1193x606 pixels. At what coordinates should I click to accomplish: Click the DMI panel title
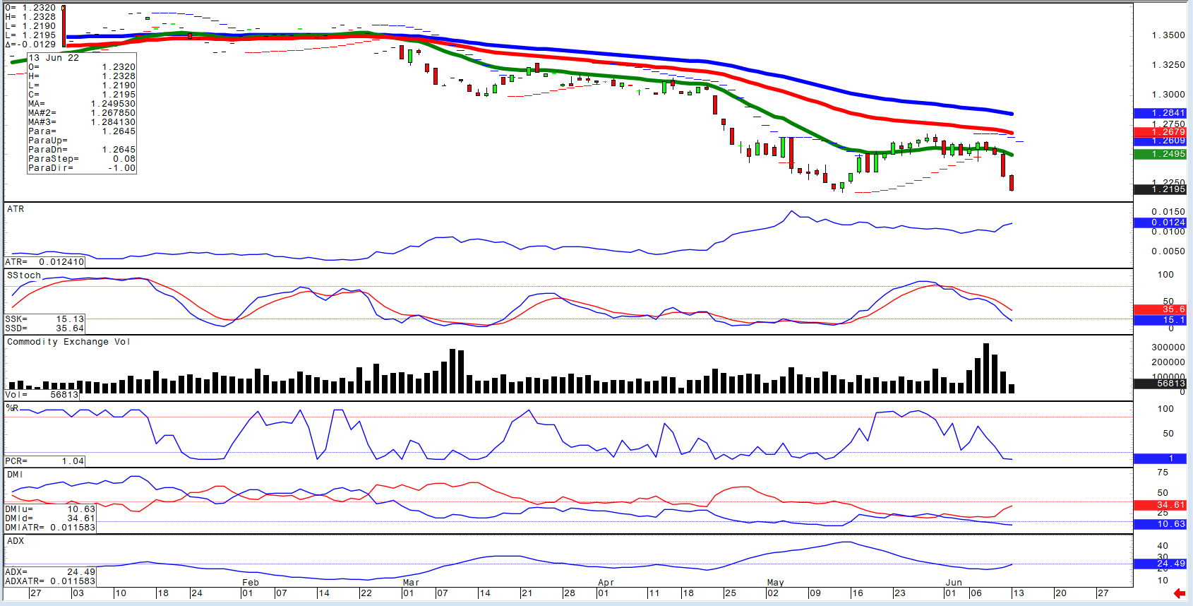pyautogui.click(x=16, y=475)
